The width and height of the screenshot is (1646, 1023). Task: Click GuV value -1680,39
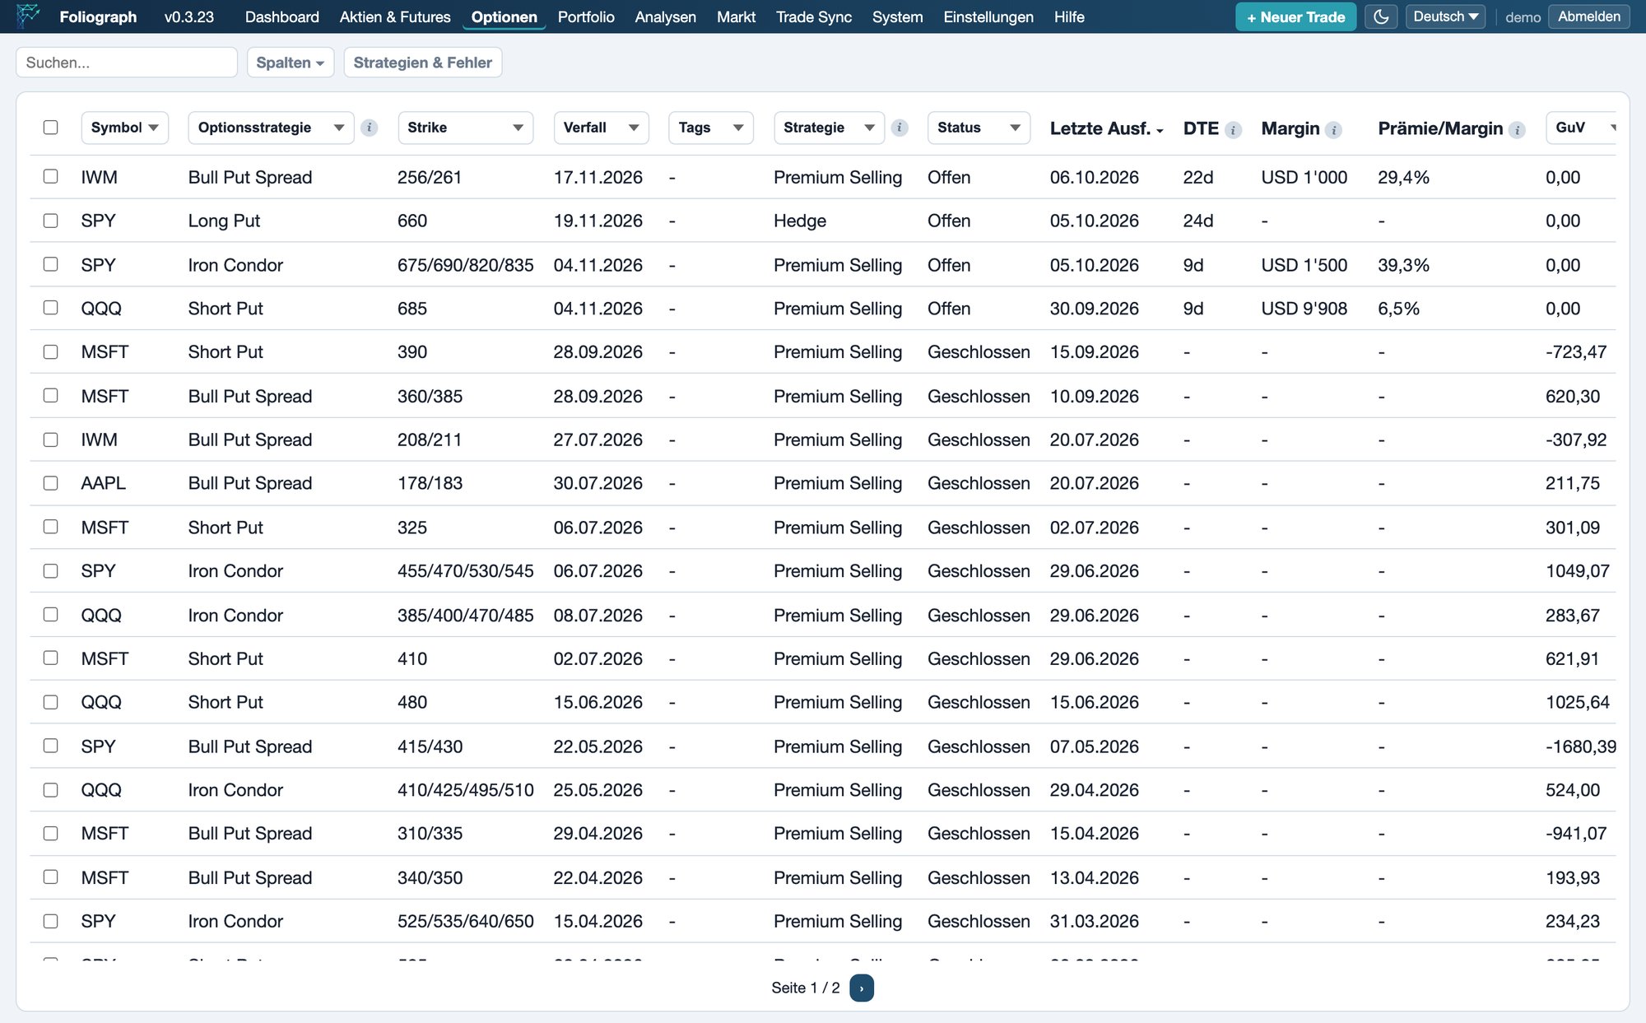[x=1581, y=746]
